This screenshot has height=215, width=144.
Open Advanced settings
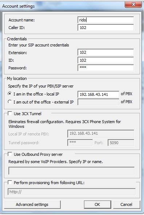click(32, 204)
